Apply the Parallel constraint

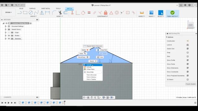[x=94, y=13]
